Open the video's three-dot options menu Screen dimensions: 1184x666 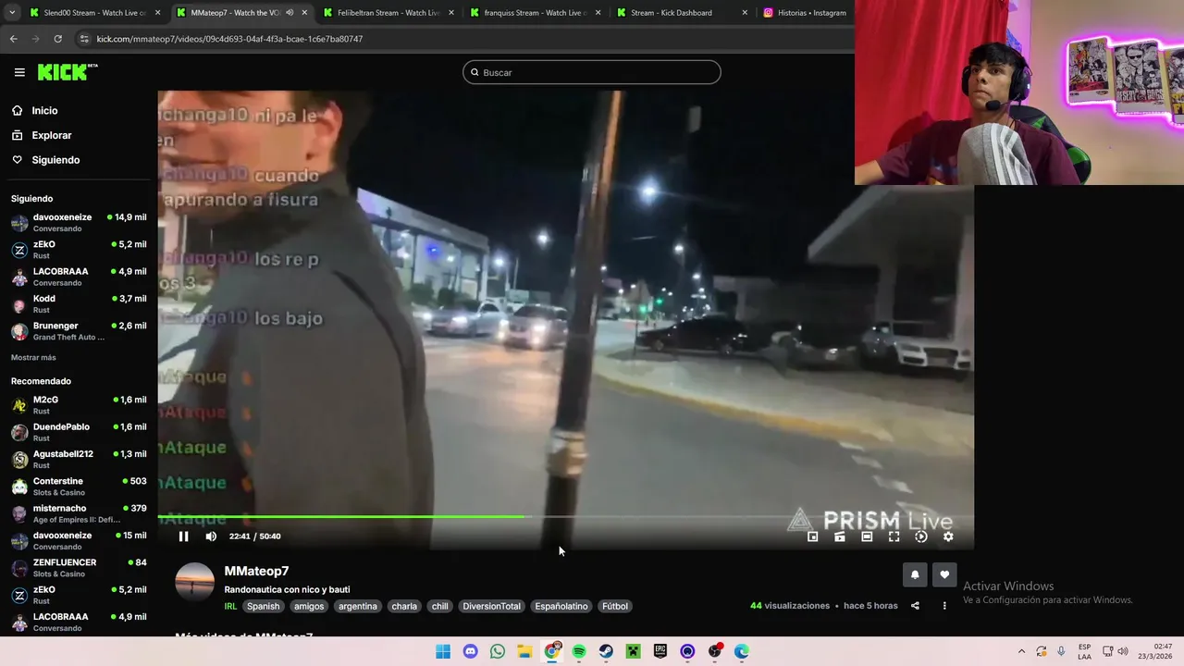coord(944,606)
